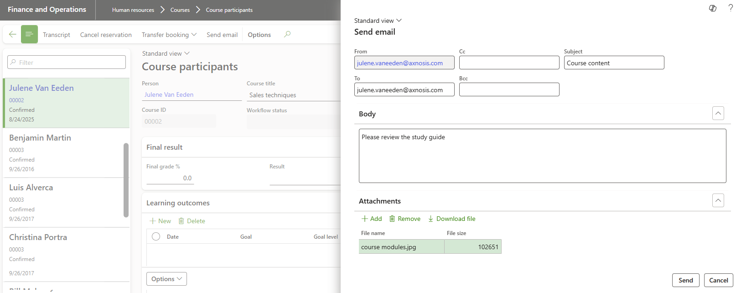Image resolution: width=736 pixels, height=293 pixels.
Task: Delete learning outcome with trash icon
Action: 192,221
